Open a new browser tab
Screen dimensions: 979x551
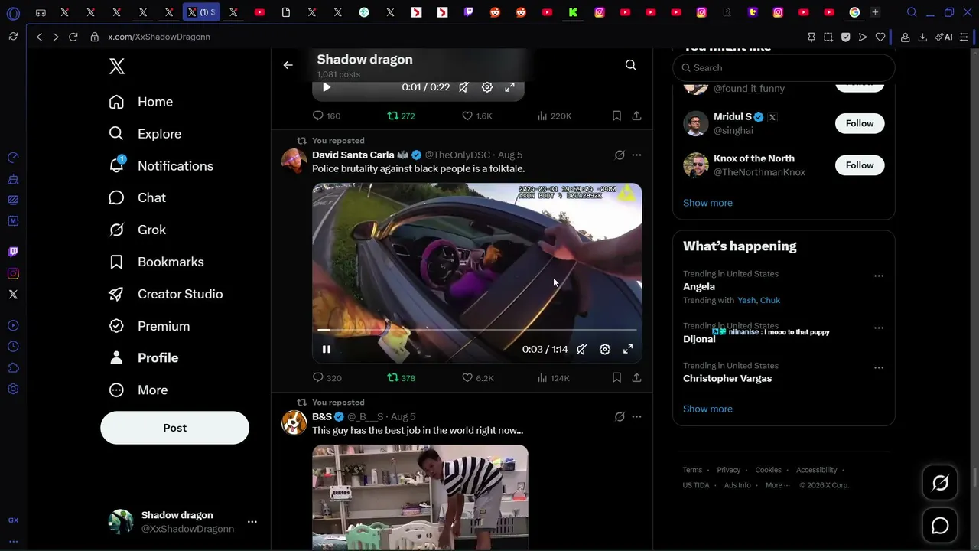[875, 12]
